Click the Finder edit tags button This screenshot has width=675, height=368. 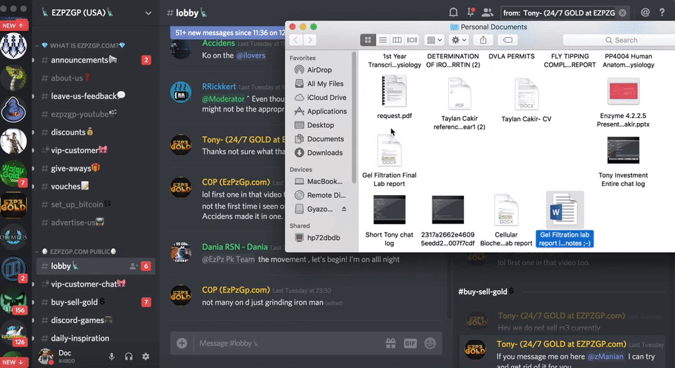pos(508,40)
